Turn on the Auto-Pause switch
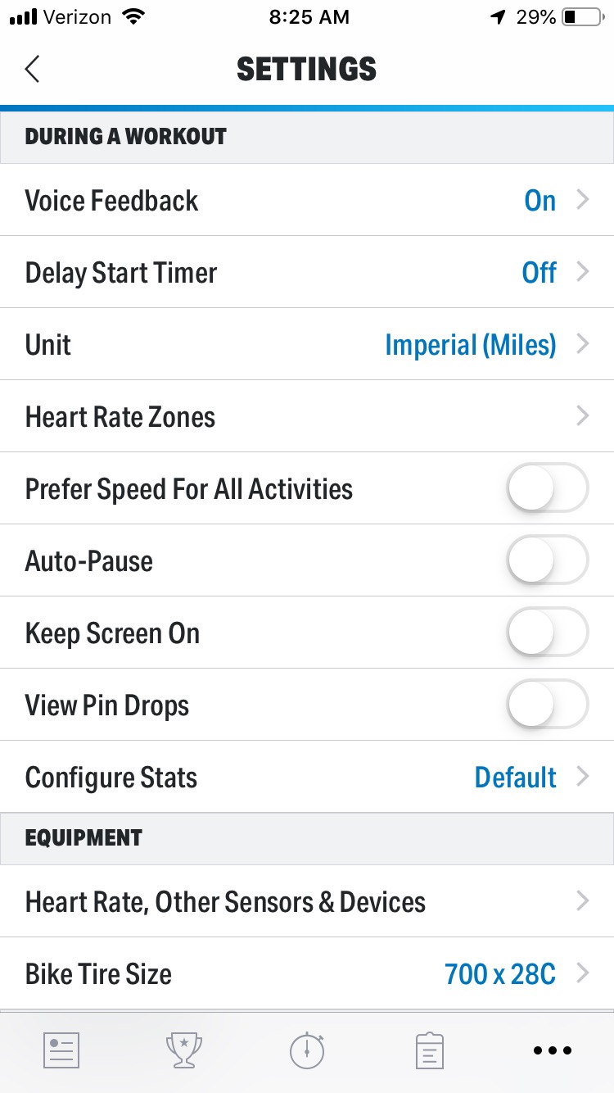 548,560
